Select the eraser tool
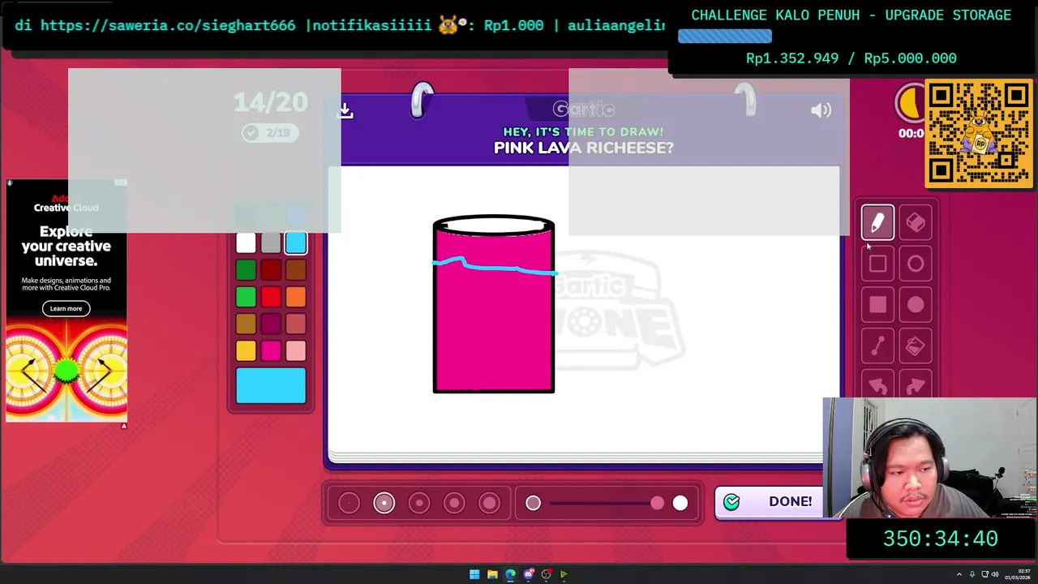This screenshot has height=584, width=1038. click(x=916, y=222)
